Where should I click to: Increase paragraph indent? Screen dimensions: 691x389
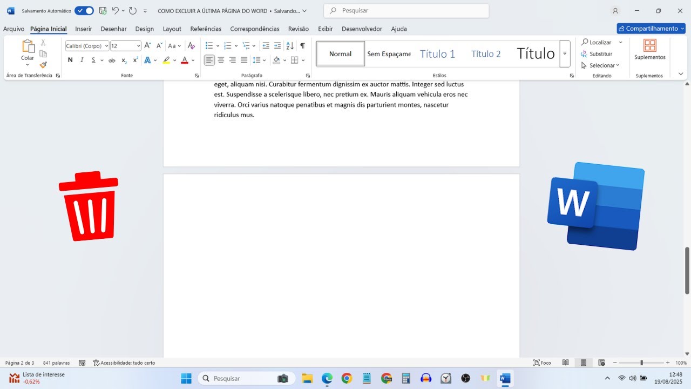pyautogui.click(x=277, y=46)
